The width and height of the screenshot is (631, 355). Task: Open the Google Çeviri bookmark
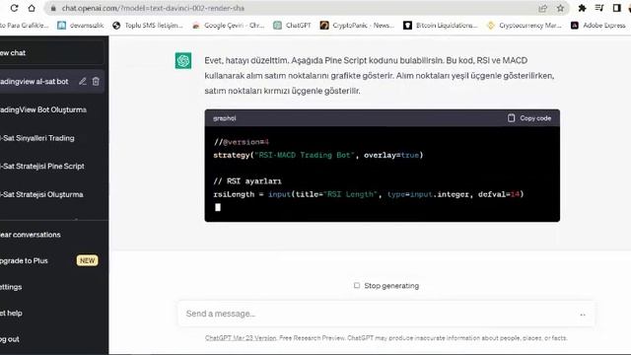click(228, 26)
